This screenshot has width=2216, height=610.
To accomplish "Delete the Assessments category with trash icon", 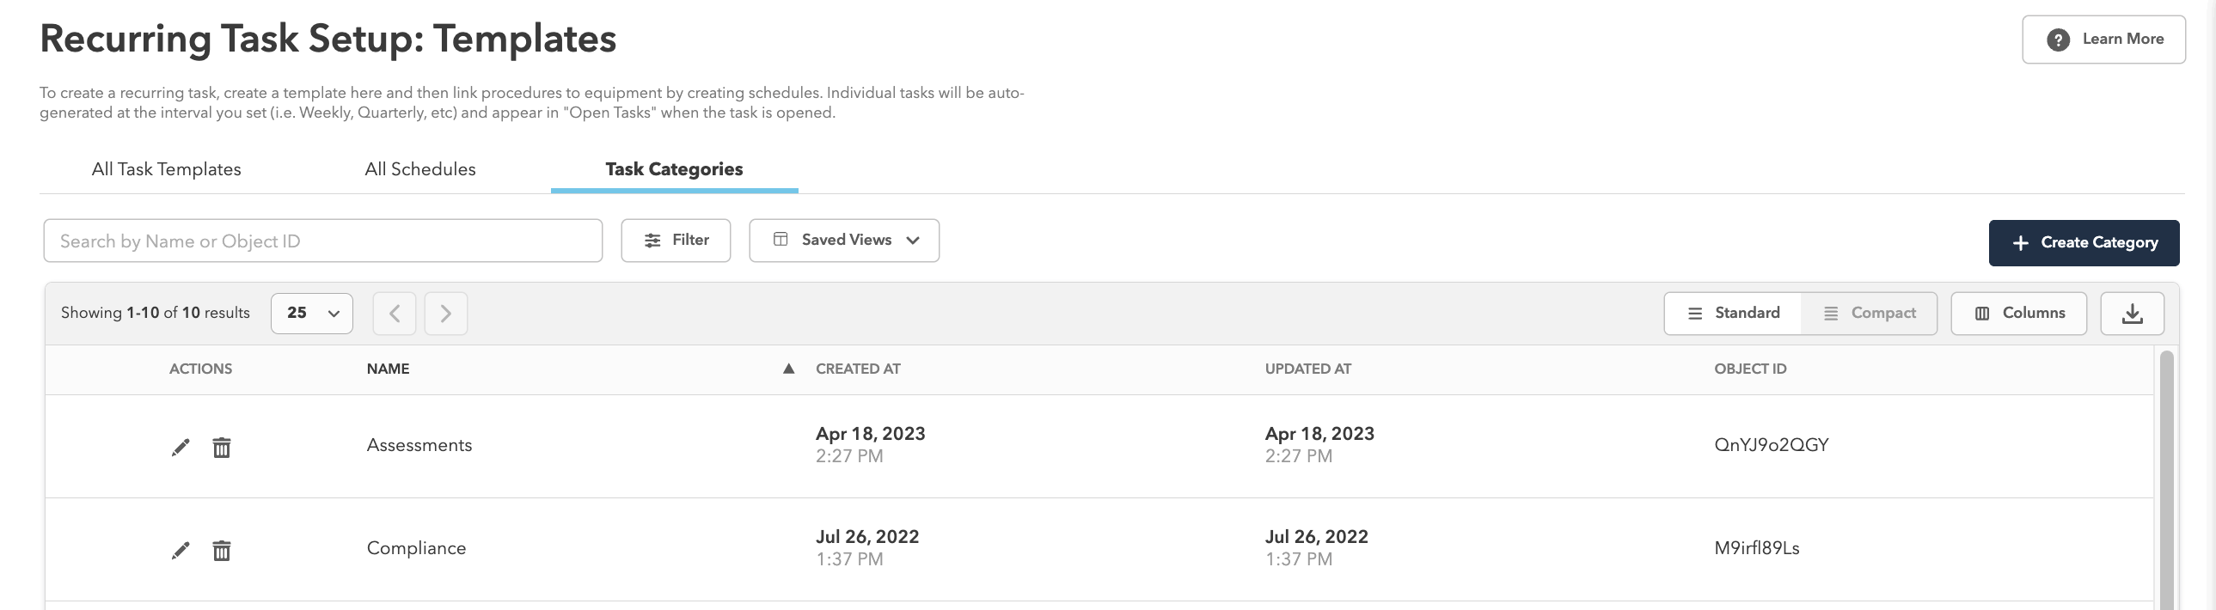I will [x=221, y=448].
